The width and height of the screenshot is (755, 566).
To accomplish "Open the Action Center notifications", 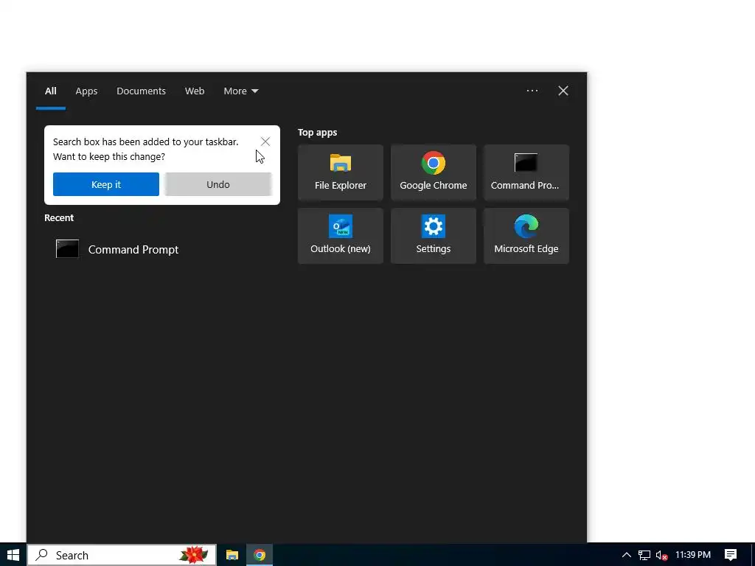I will click(x=731, y=555).
